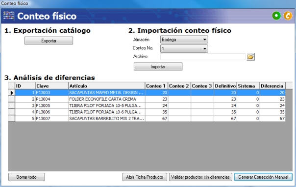The height and width of the screenshot is (187, 296).
Task: Click the Importar button
Action: tap(158, 66)
